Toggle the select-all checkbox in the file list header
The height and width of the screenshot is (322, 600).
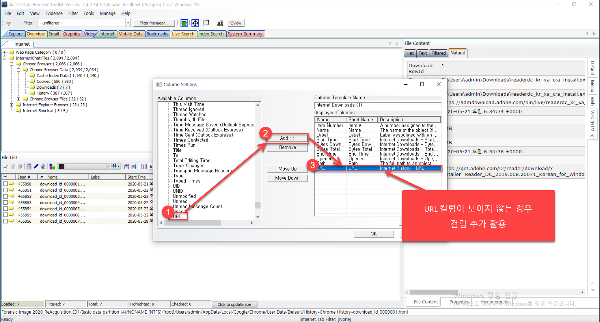coord(5,177)
